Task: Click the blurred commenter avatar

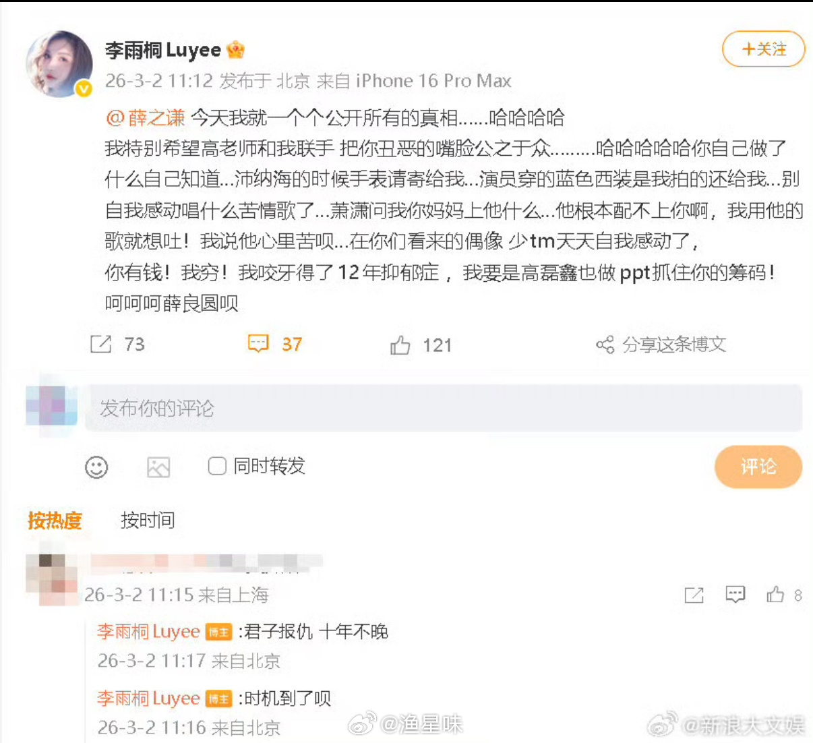Action: 52,580
